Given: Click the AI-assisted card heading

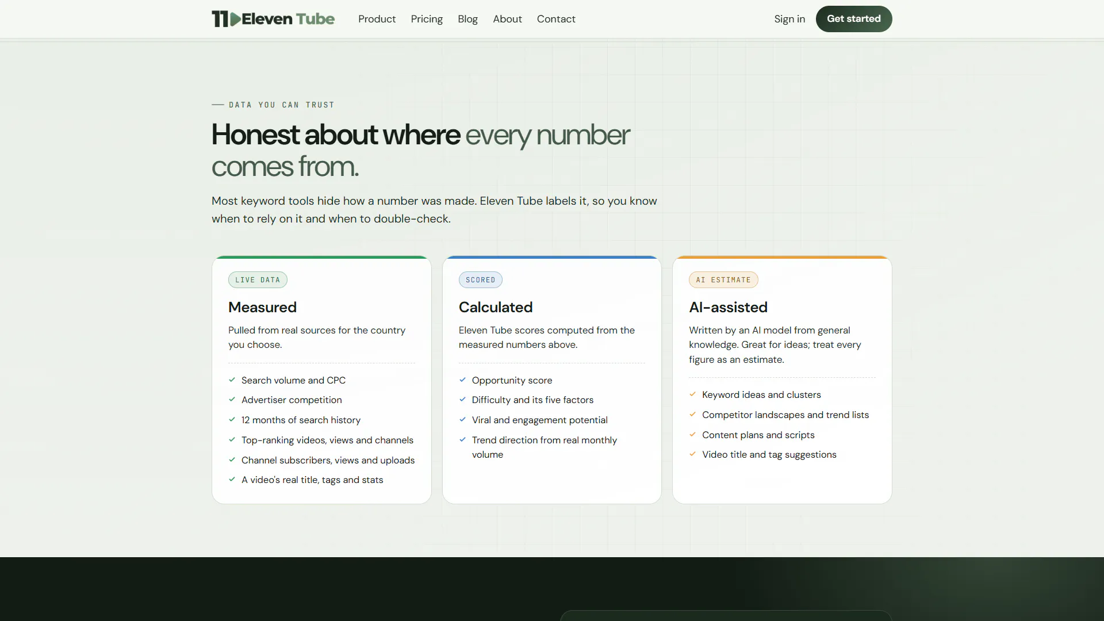Looking at the screenshot, I should tap(728, 307).
